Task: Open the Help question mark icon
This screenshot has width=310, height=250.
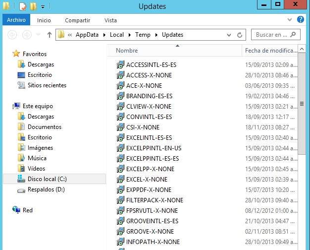Action: 300,20
